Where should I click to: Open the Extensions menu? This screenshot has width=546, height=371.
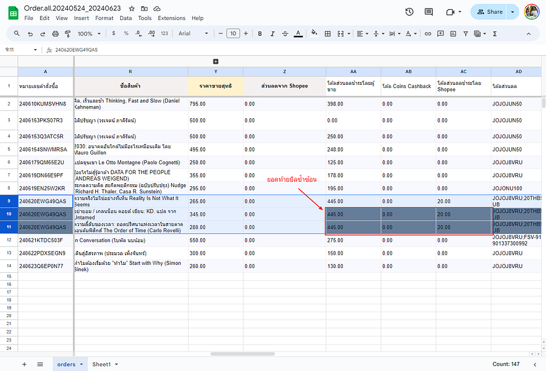pyautogui.click(x=171, y=18)
